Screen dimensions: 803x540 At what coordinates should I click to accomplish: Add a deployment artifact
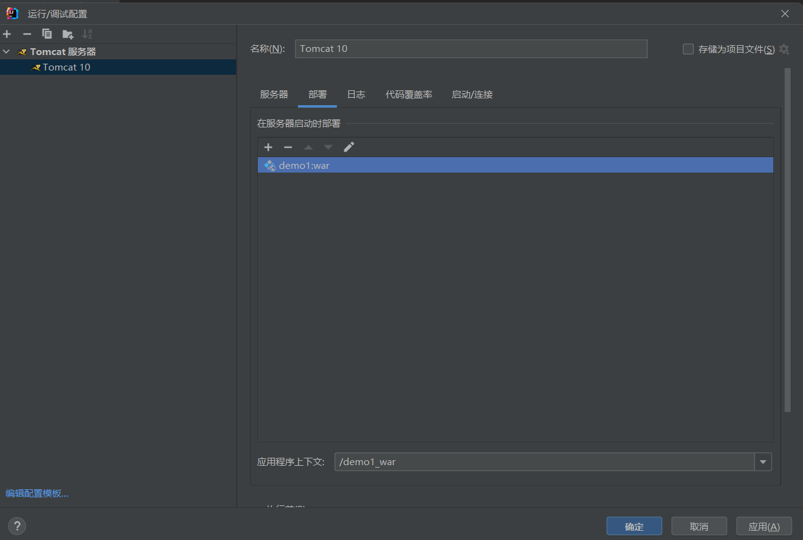(268, 147)
